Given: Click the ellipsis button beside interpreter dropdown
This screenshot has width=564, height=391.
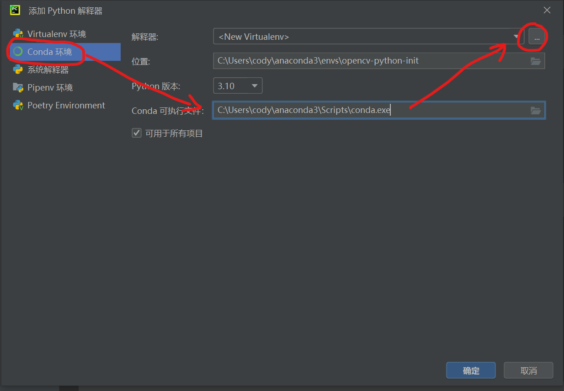Looking at the screenshot, I should pos(537,37).
